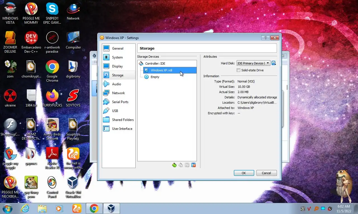This screenshot has width=358, height=214.
Task: Click the virtual size value 10.00 GB
Action: point(244,87)
